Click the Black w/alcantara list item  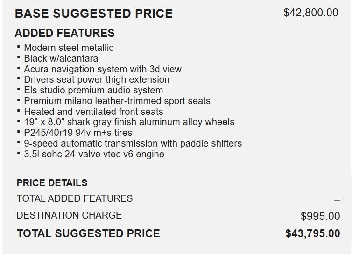[61, 58]
